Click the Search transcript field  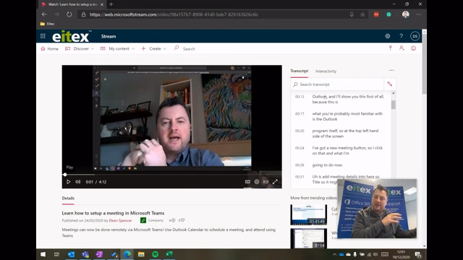(x=337, y=84)
